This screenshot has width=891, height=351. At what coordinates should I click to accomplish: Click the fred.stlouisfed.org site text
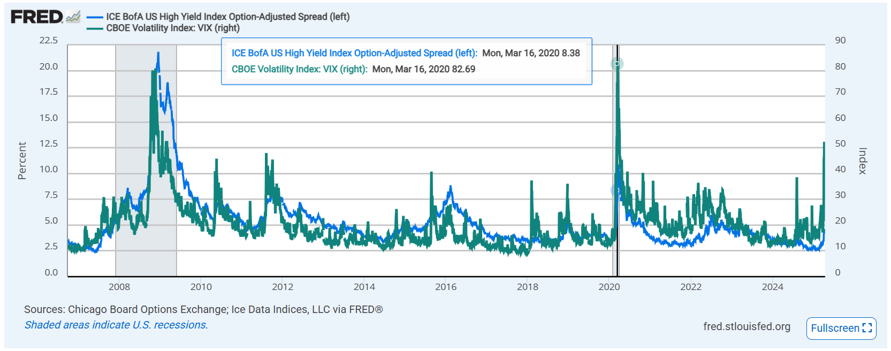[747, 326]
